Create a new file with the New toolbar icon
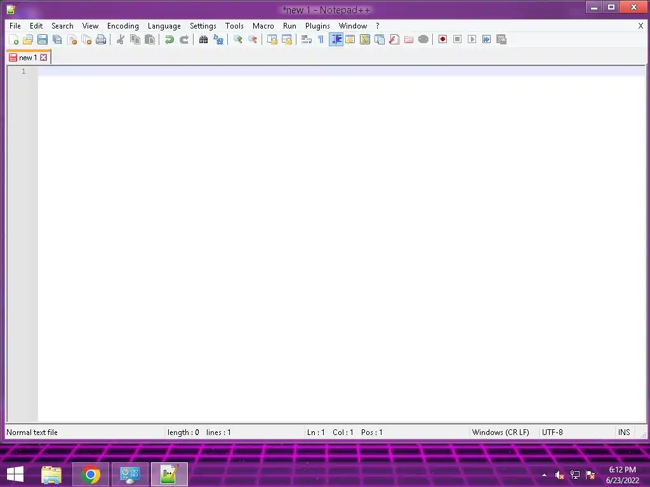Viewport: 650px width, 487px height. pyautogui.click(x=14, y=39)
